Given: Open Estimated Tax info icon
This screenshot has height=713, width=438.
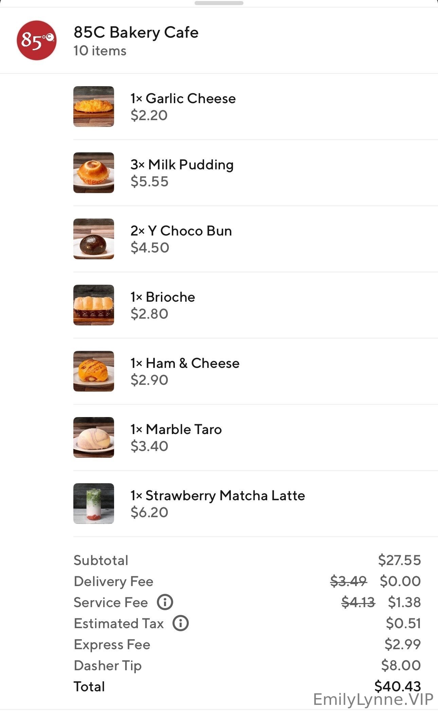Looking at the screenshot, I should point(181,623).
